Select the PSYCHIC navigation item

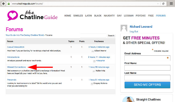click(x=141, y=16)
